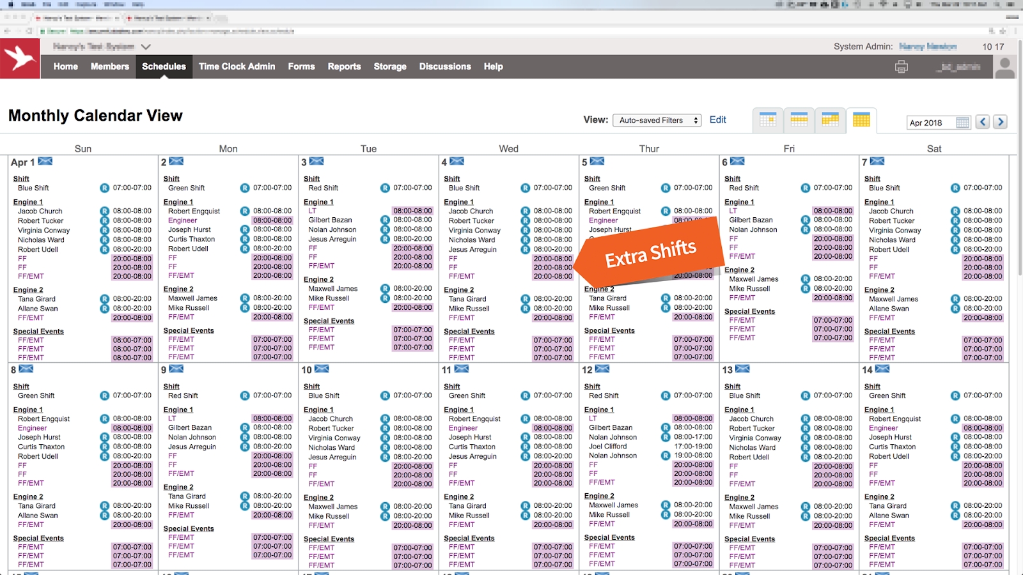Open the printer icon in the header
The height and width of the screenshot is (575, 1023).
[902, 66]
